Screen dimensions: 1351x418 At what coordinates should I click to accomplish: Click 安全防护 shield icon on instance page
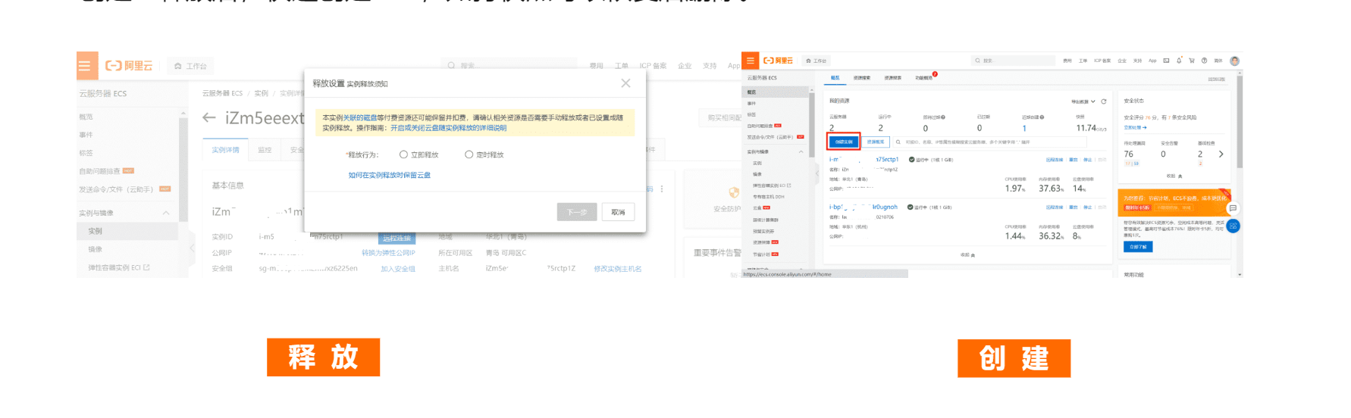click(733, 193)
